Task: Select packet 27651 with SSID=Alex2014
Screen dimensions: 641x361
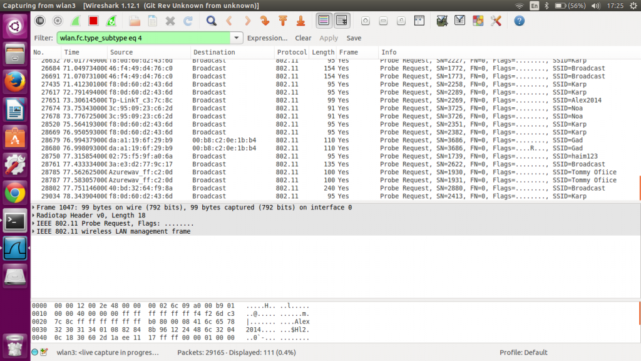Action: 336,100
